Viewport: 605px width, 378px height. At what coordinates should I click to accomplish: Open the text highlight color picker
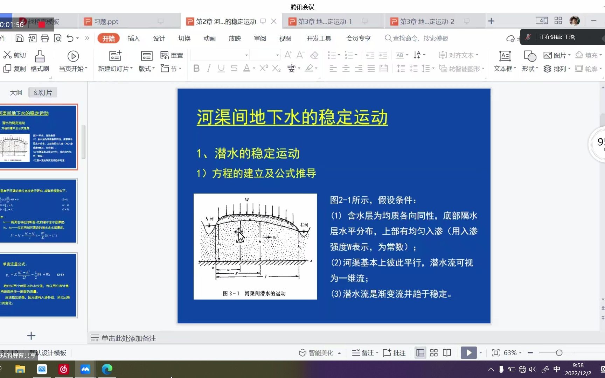309,68
